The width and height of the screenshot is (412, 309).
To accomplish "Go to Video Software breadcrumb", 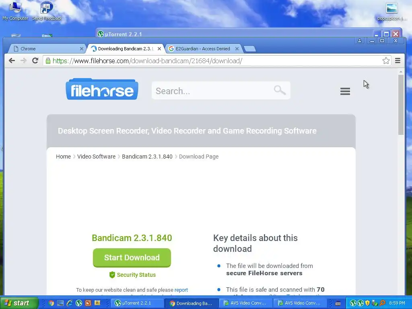I will tap(97, 157).
